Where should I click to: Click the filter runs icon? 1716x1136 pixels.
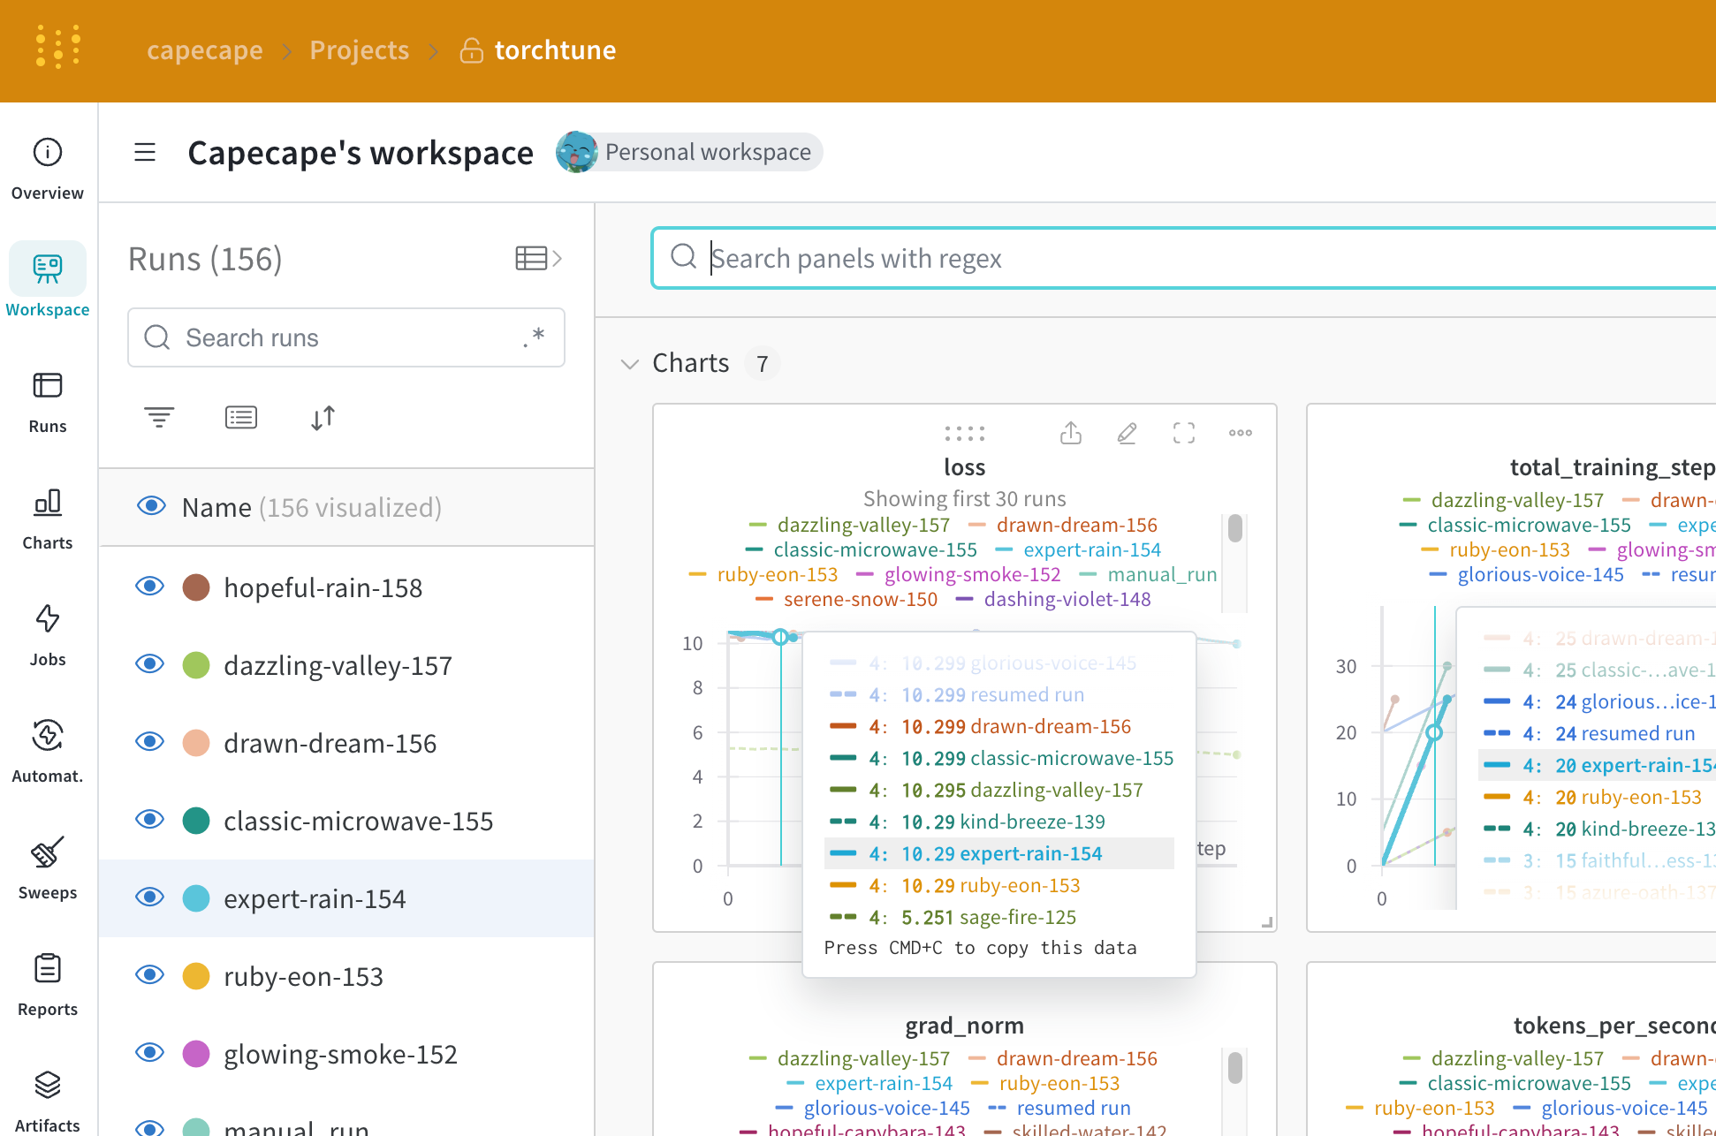158,417
